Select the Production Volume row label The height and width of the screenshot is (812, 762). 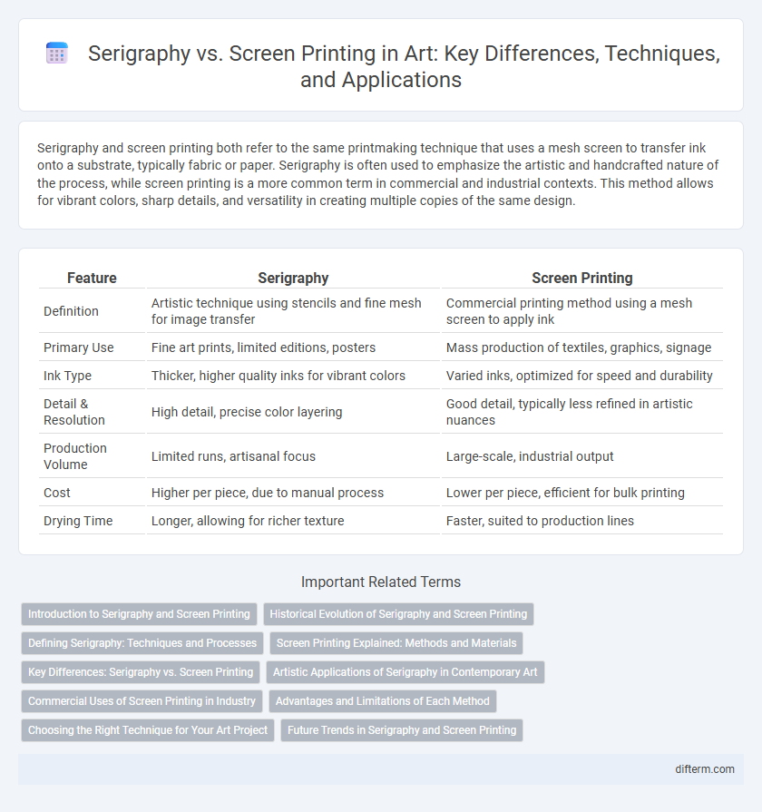[75, 456]
